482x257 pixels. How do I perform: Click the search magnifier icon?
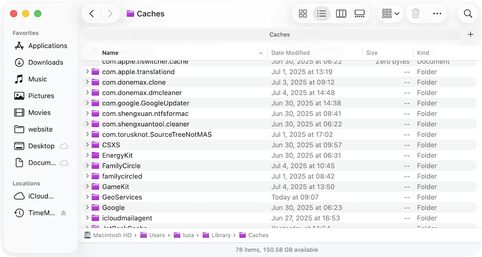click(468, 13)
